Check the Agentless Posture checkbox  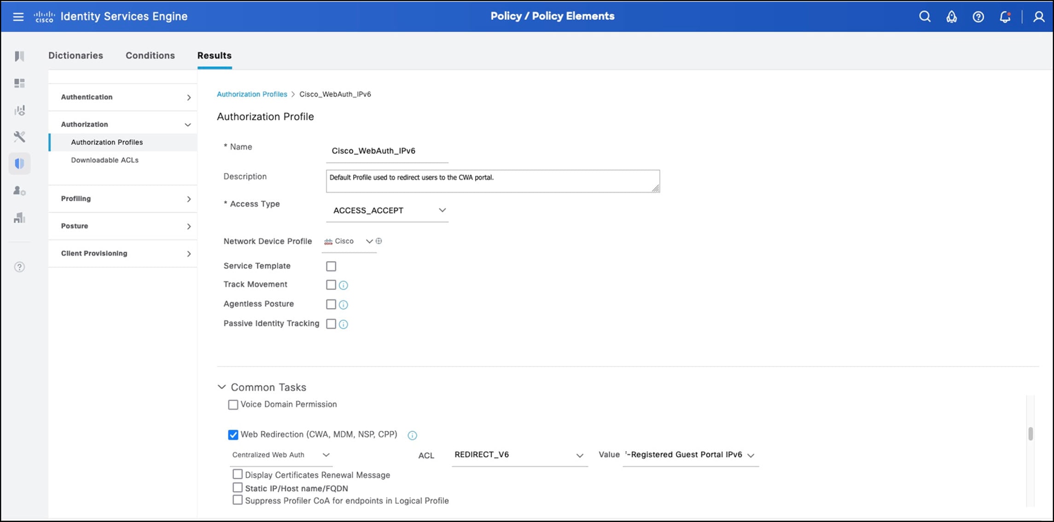(331, 304)
